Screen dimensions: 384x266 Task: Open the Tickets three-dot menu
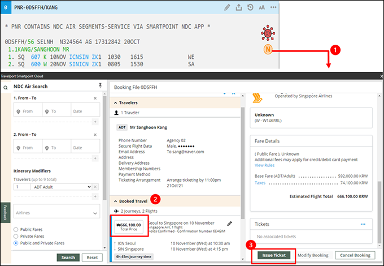pyautogui.click(x=363, y=224)
